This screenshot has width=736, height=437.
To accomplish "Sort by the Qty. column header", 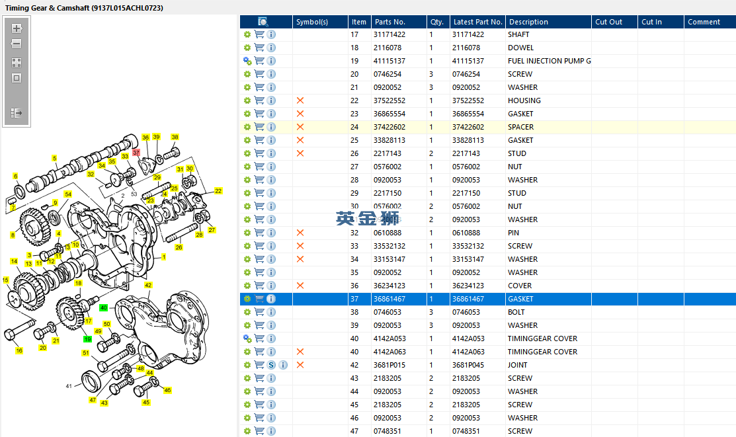I will pyautogui.click(x=438, y=22).
